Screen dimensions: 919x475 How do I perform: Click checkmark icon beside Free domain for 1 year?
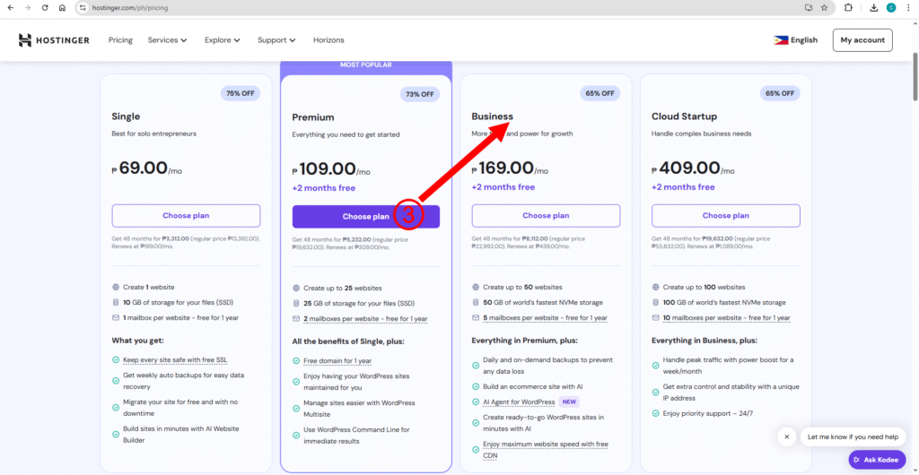pyautogui.click(x=296, y=361)
